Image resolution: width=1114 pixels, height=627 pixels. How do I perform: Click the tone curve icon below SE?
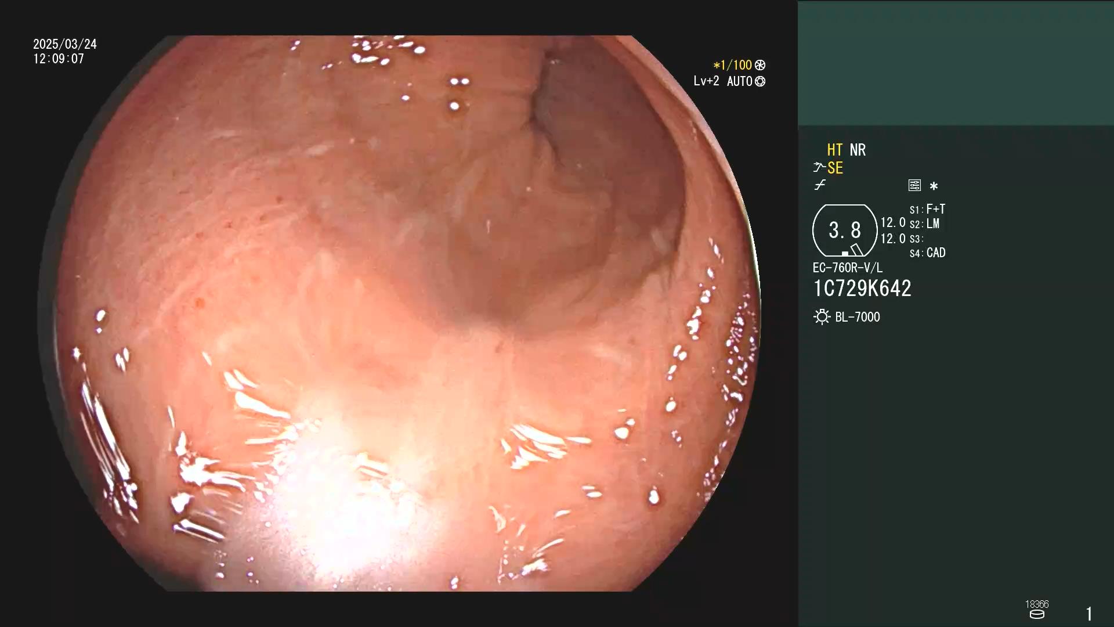coord(819,185)
